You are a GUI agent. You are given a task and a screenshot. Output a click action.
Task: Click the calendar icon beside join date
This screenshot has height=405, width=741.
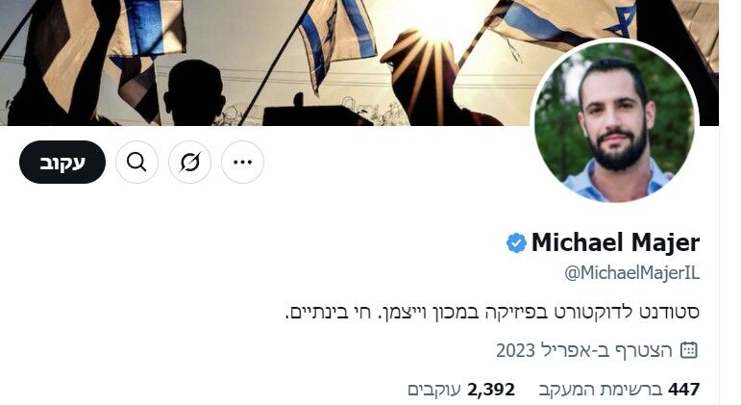[688, 350]
